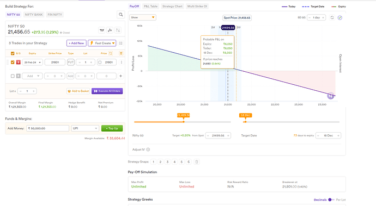Switch to the Strategy Chart tab
This screenshot has height=206, width=376.
click(x=172, y=6)
